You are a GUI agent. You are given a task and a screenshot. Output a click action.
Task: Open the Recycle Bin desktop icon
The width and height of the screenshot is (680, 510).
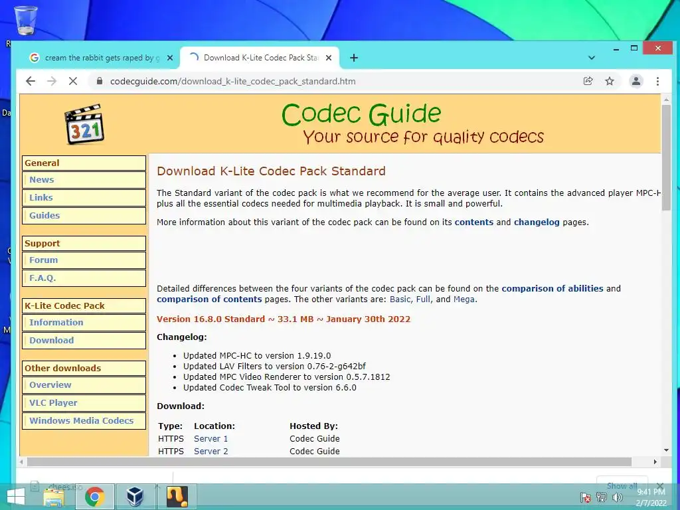pos(26,20)
